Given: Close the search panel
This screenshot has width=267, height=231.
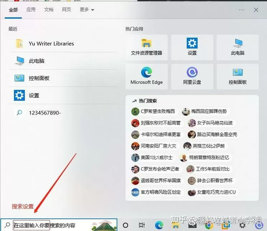Looking at the screenshot, I should pos(256,10).
